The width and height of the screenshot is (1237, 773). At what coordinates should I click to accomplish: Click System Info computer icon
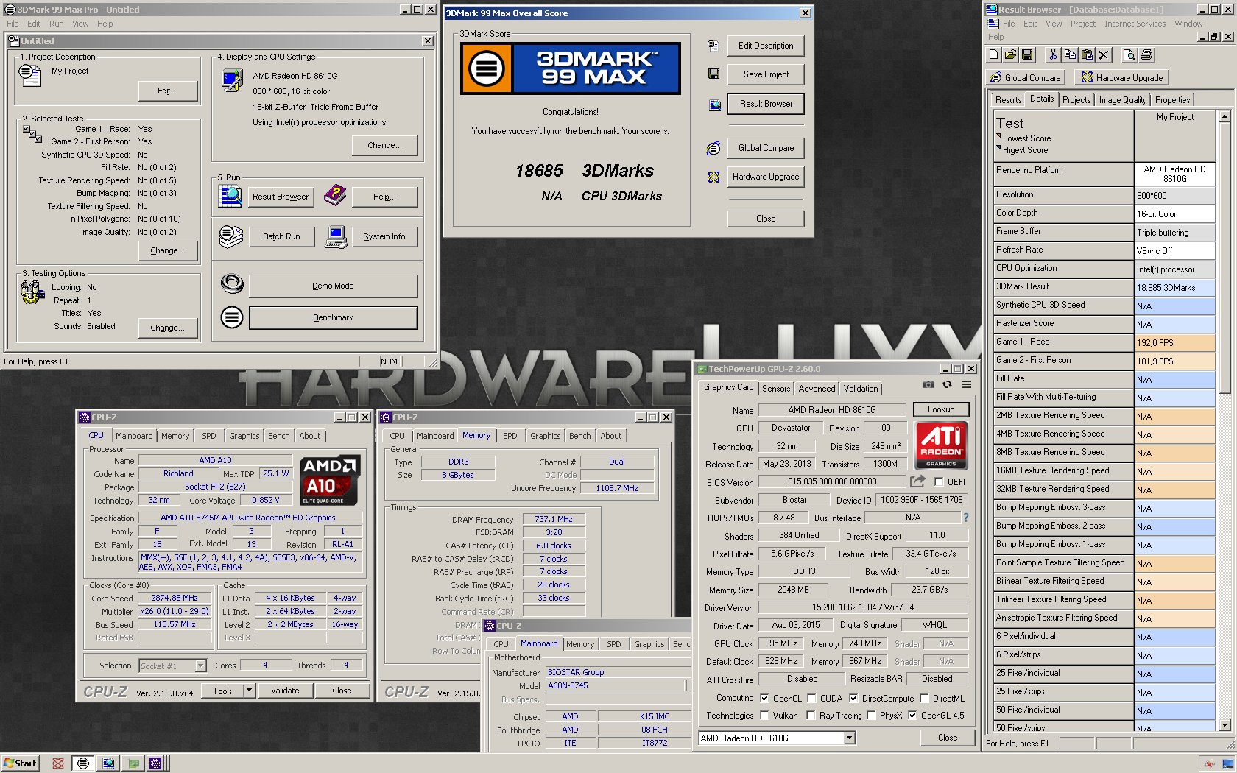336,237
